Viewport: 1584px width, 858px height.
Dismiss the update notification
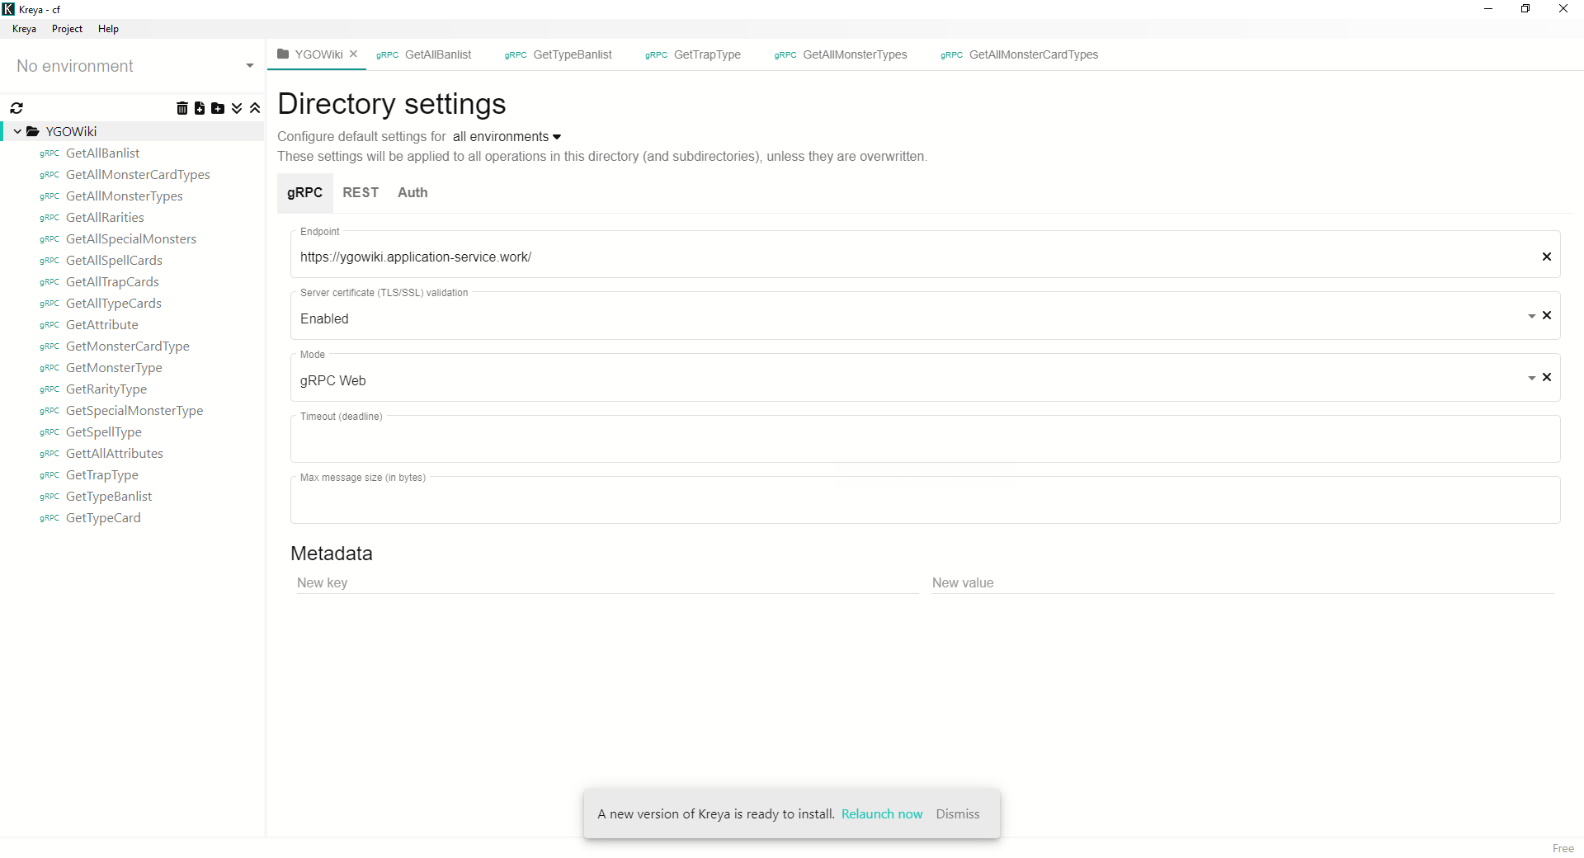coord(957,813)
